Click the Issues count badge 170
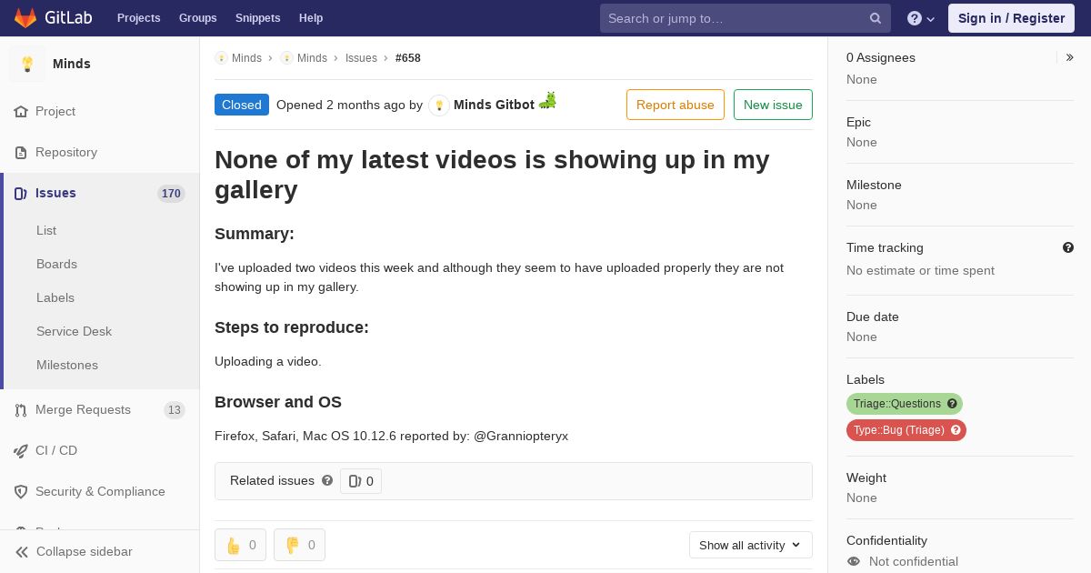Viewport: 1091px width, 573px height. (x=171, y=193)
